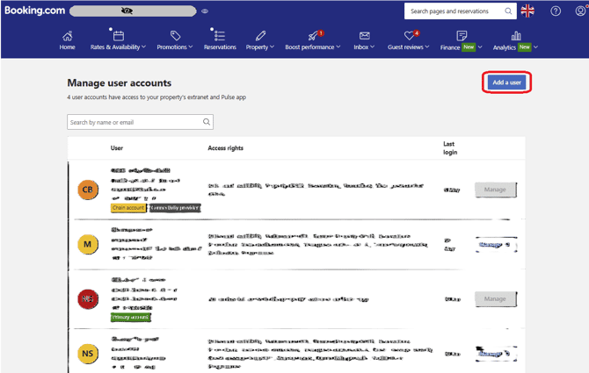Open the user profile icon
Screen dimensions: 589x373
click(579, 11)
